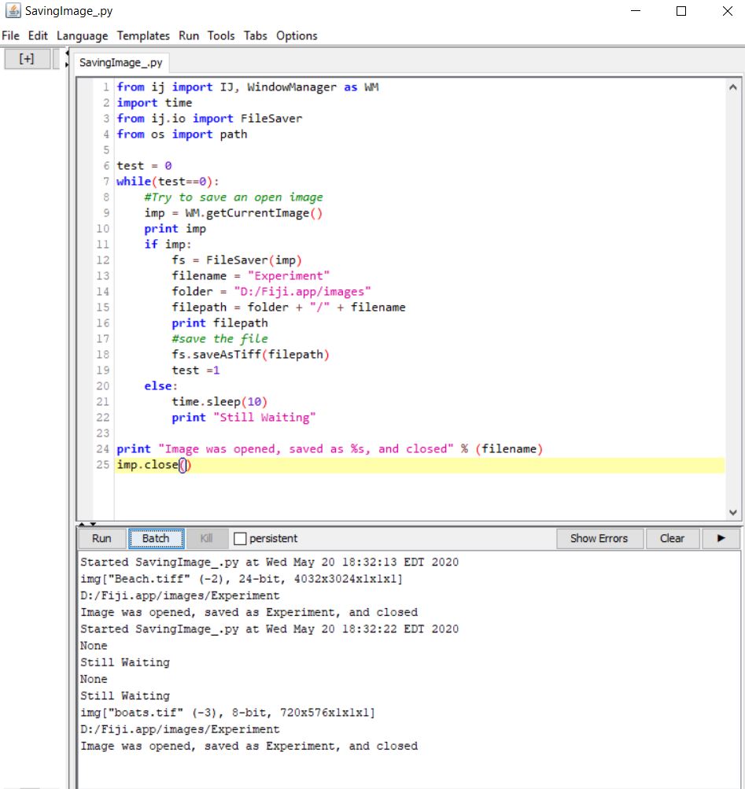Open the Run menu
The width and height of the screenshot is (745, 789).
pos(188,35)
